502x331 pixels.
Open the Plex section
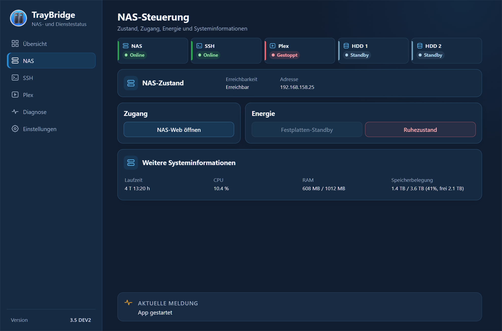tap(51, 95)
